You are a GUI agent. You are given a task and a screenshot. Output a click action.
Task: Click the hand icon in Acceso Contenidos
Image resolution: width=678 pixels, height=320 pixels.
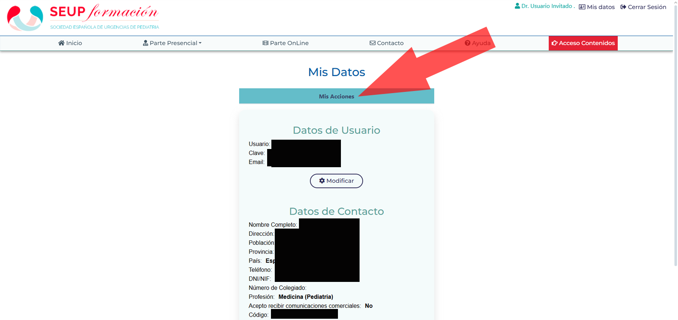[x=554, y=43]
